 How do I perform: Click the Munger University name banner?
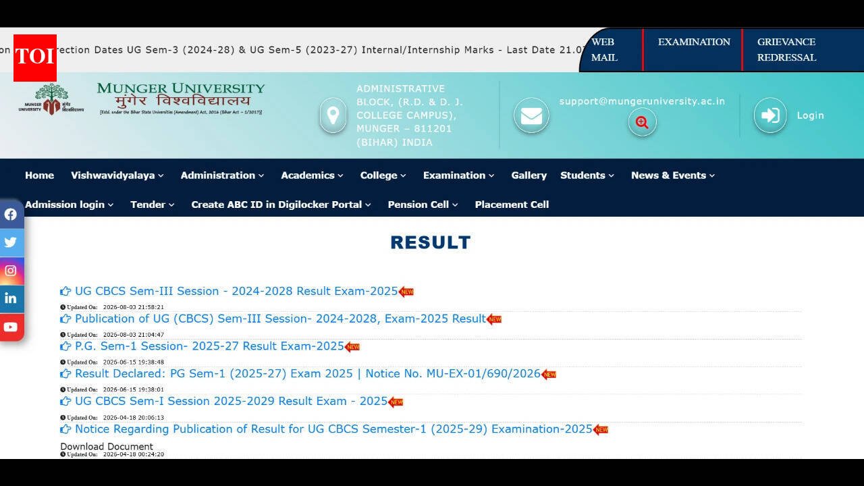click(181, 99)
